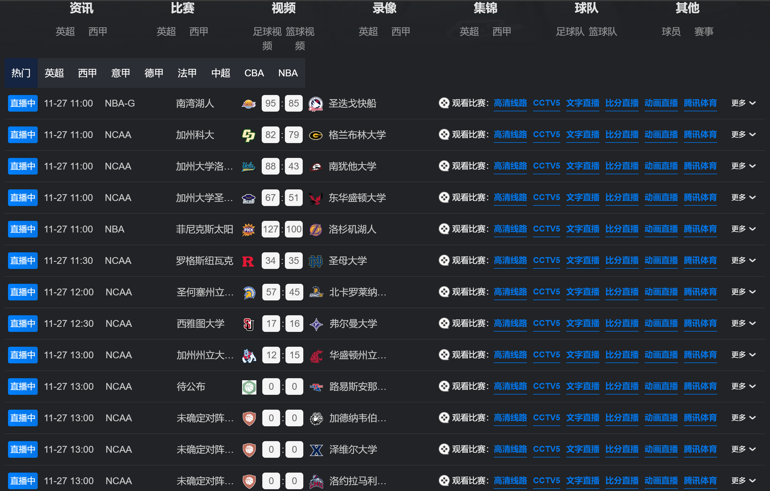Expand 更多 for 南犹他大学 match
Screen dimensions: 770x491
(744, 166)
